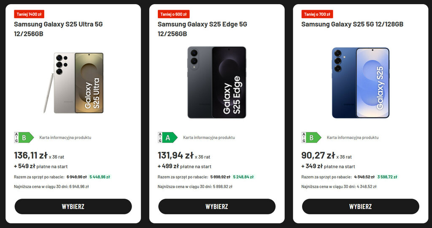Screen dimensions: 432x228
Task: Open the Galaxy S25 Ultra product image
Action: point(73,83)
